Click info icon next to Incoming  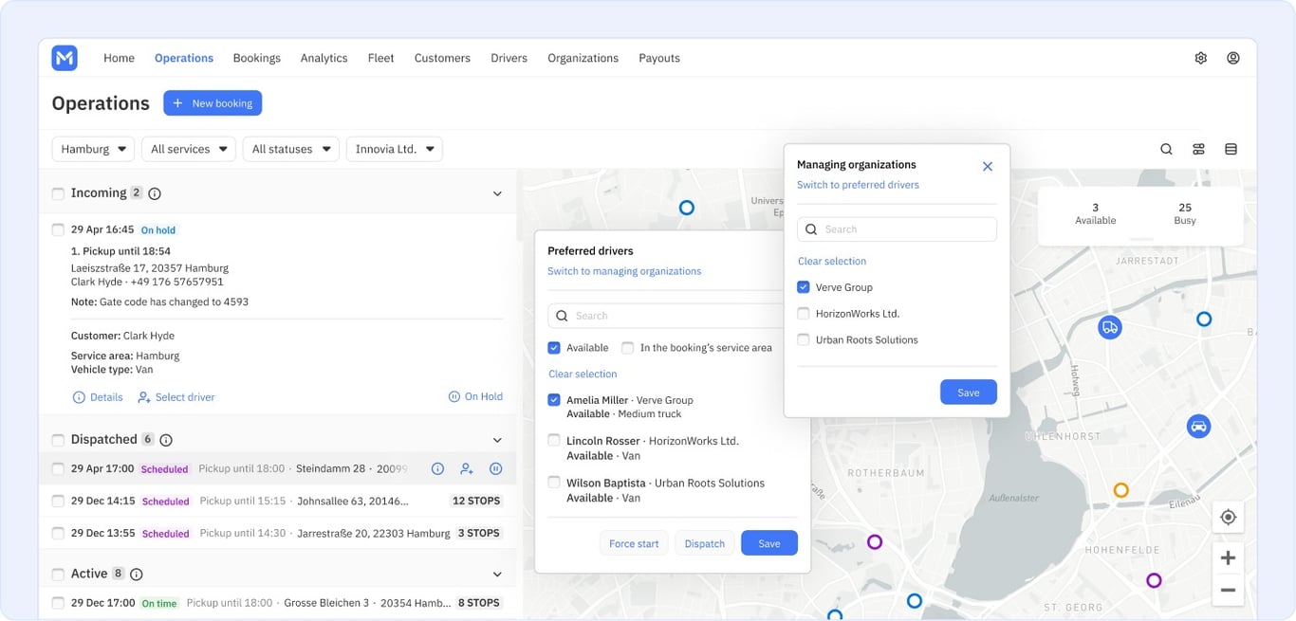(155, 193)
